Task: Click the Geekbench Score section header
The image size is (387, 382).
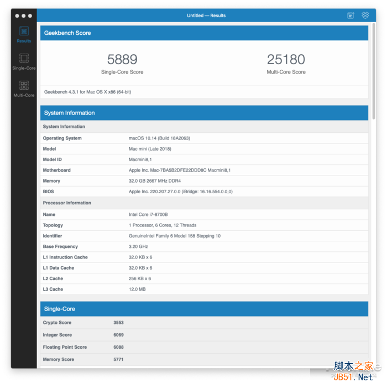Action: tap(204, 33)
